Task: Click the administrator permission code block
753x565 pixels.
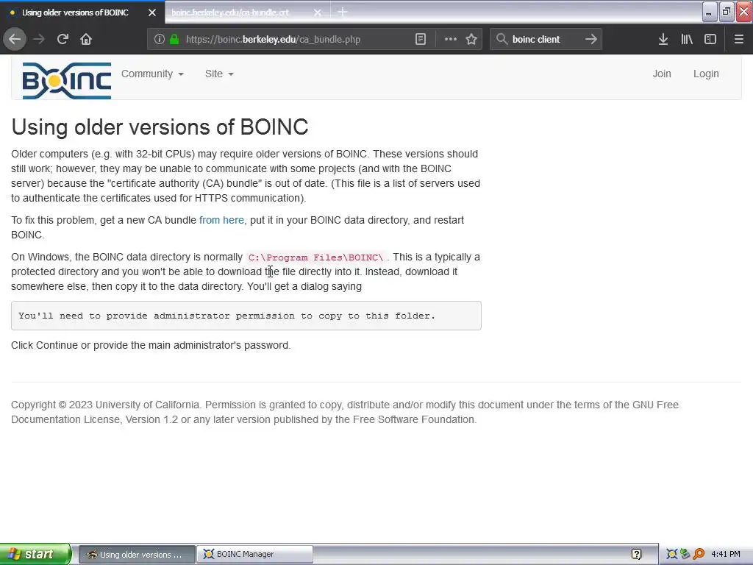Action: pos(246,316)
